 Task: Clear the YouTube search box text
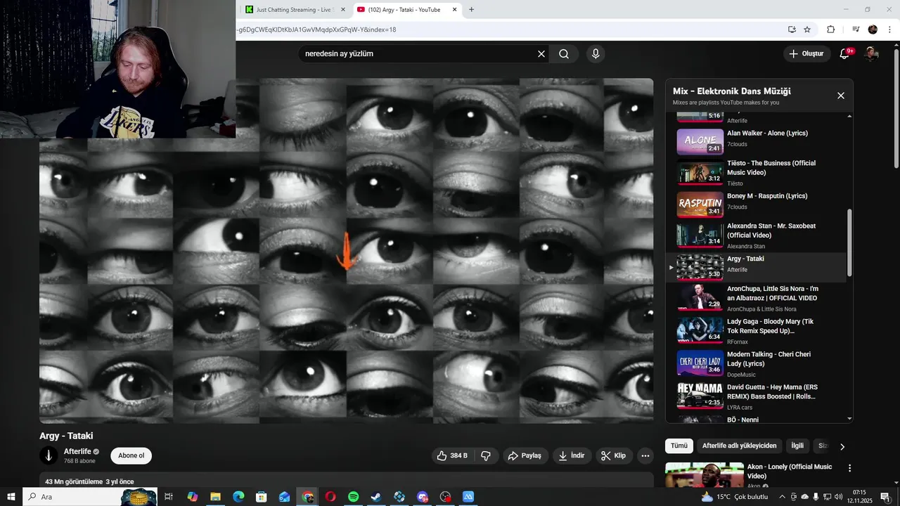pyautogui.click(x=541, y=54)
